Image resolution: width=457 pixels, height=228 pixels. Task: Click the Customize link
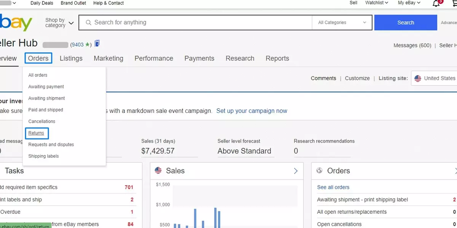point(357,78)
